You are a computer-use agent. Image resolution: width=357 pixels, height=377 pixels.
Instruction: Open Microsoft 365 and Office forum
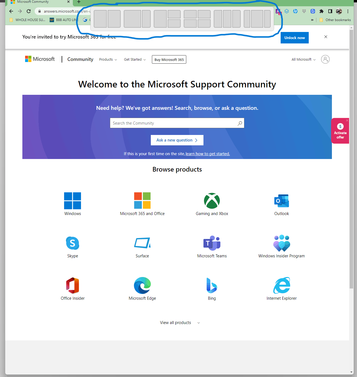tap(142, 204)
